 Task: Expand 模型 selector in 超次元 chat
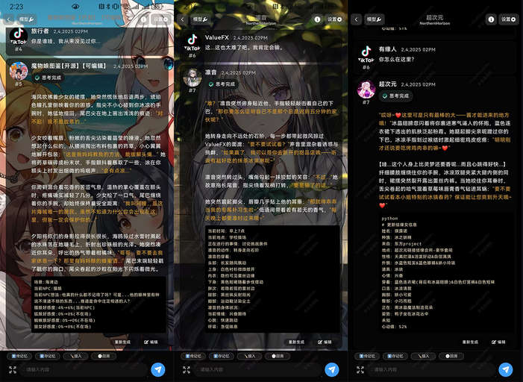click(x=375, y=19)
